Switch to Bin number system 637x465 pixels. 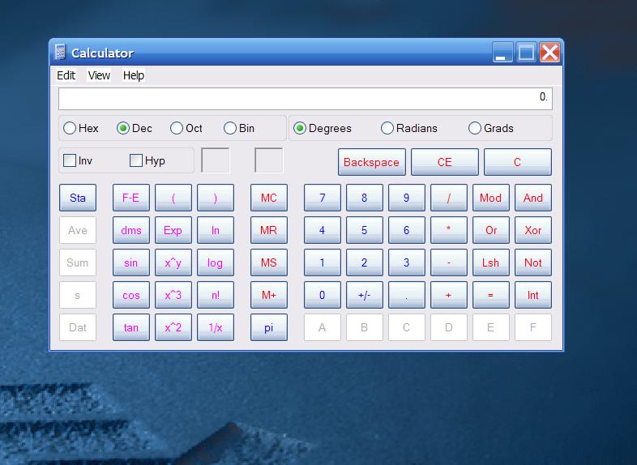(x=239, y=128)
